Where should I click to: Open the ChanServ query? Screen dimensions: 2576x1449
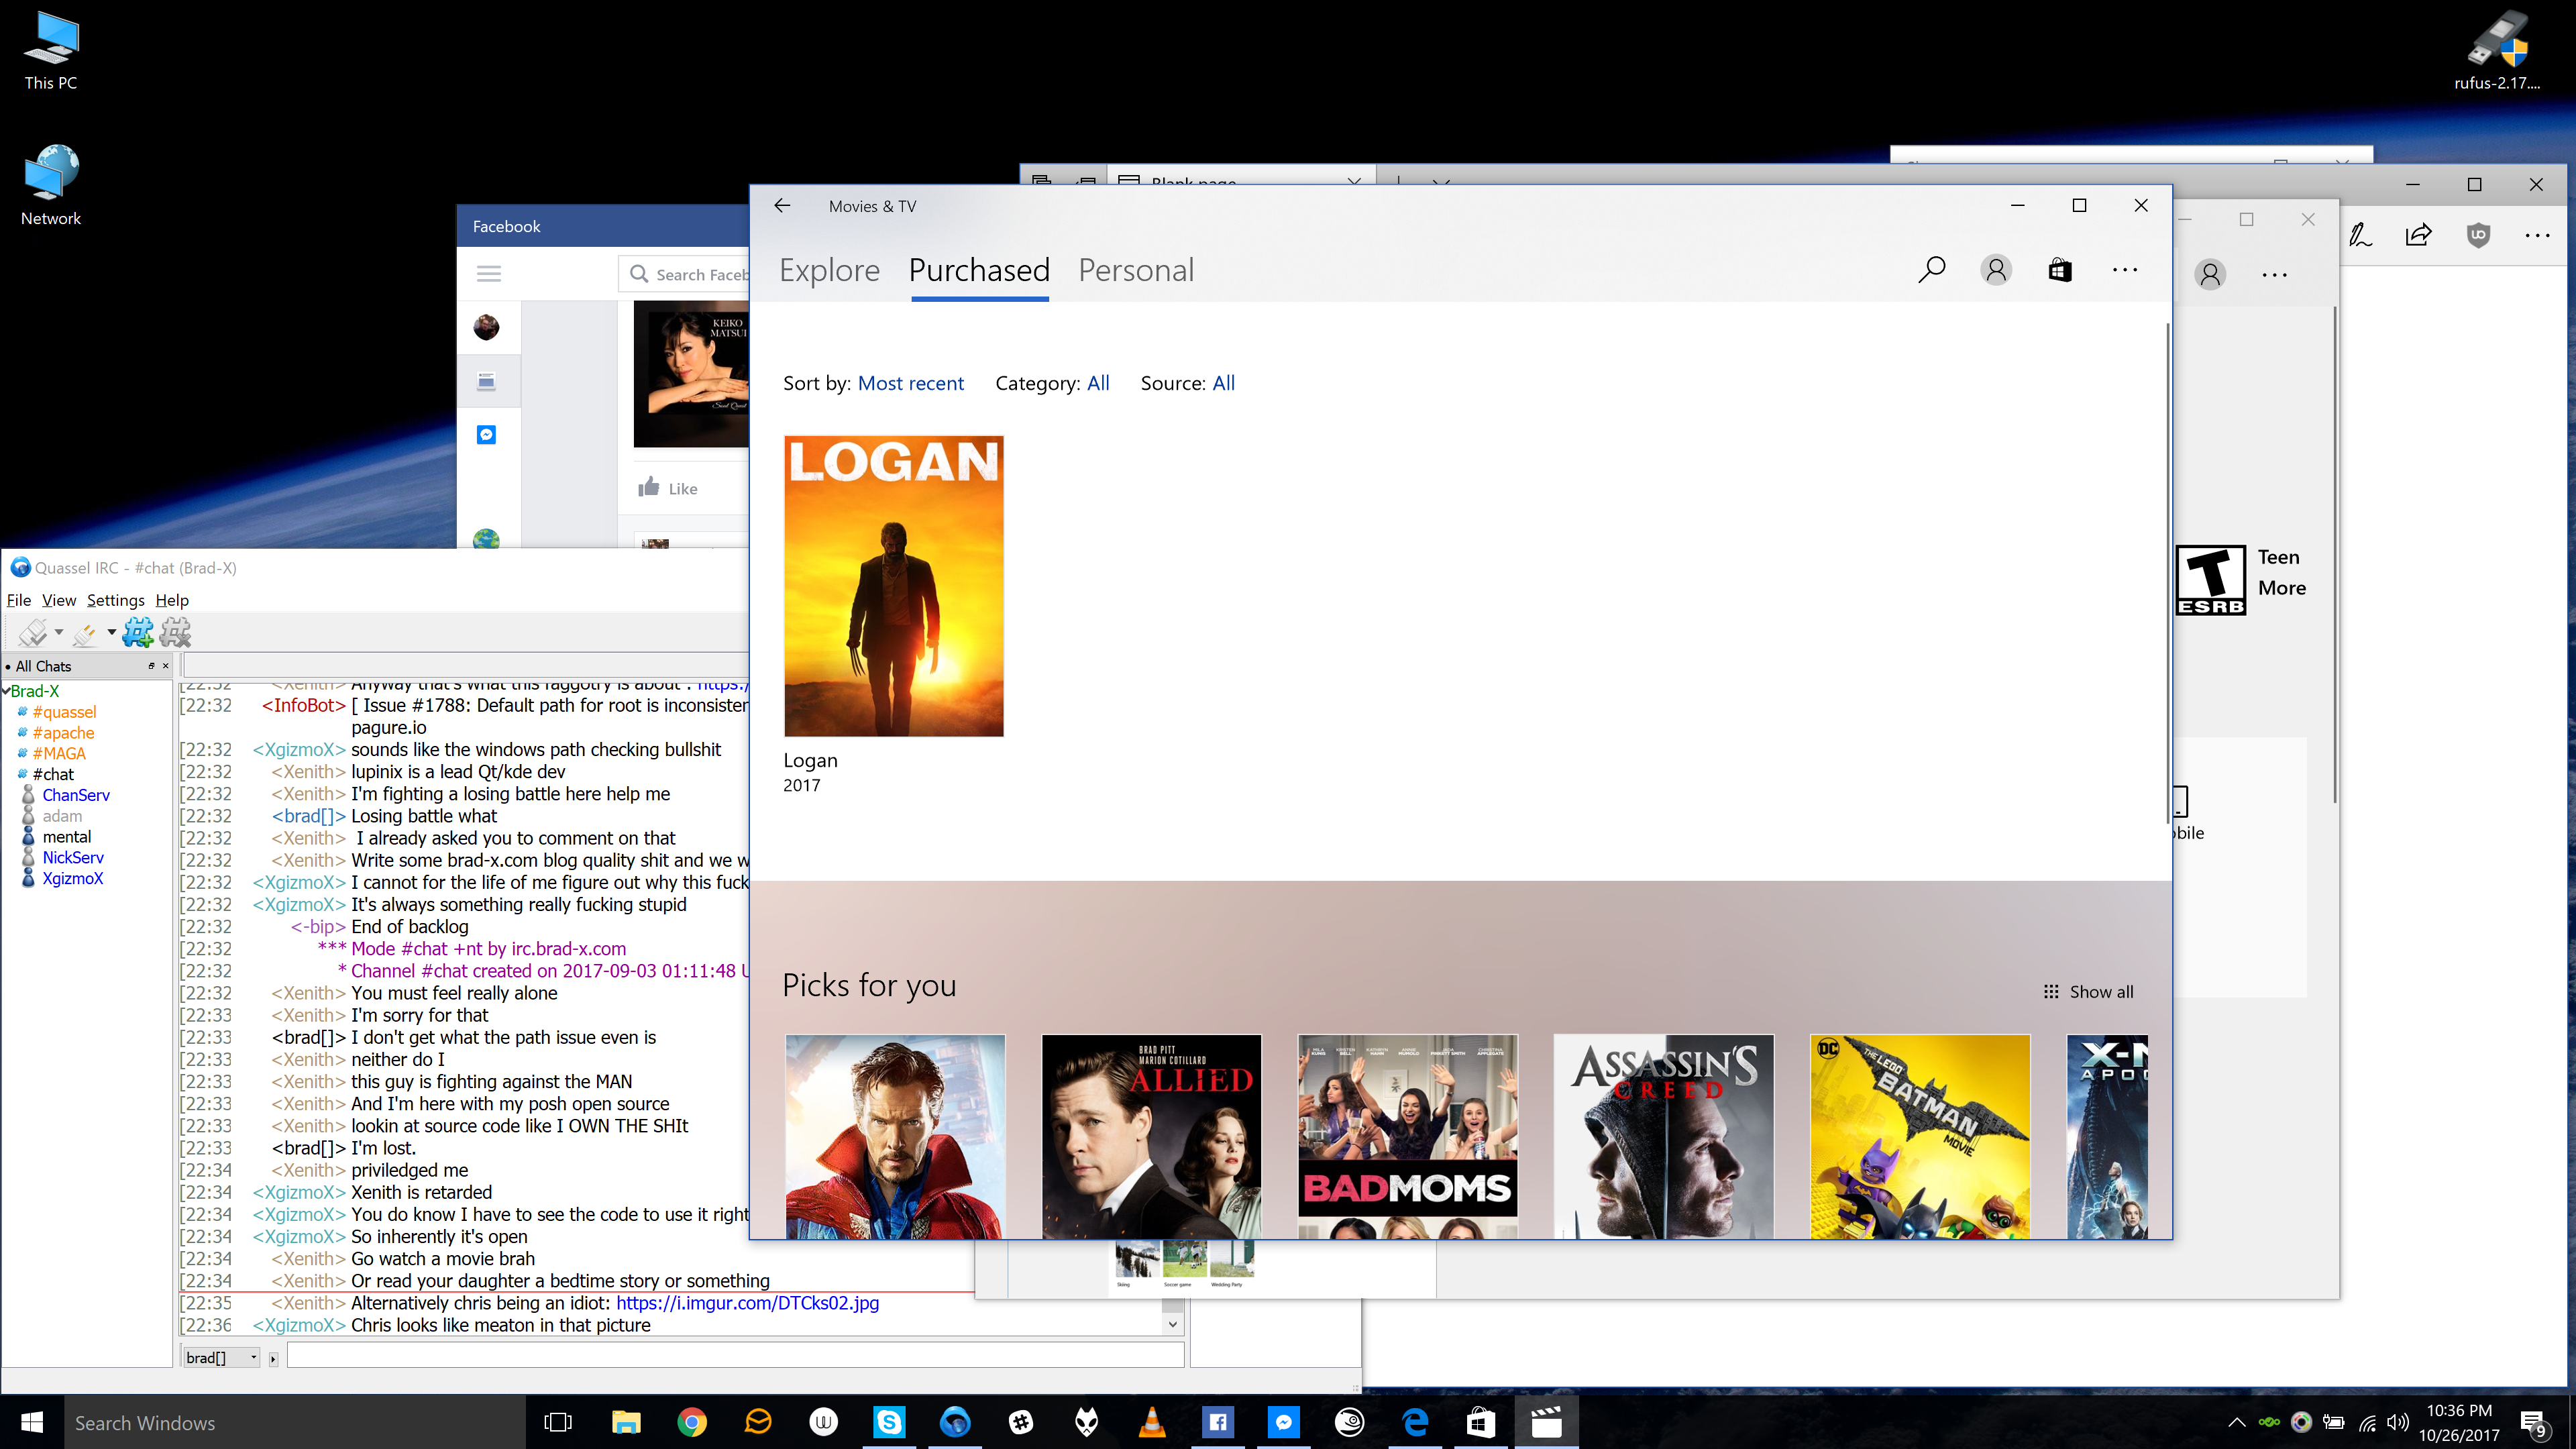(x=76, y=795)
